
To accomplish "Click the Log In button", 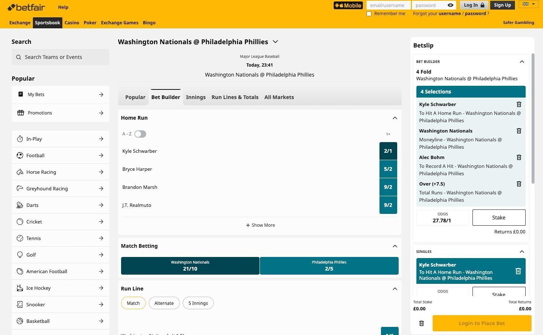I will tap(474, 5).
